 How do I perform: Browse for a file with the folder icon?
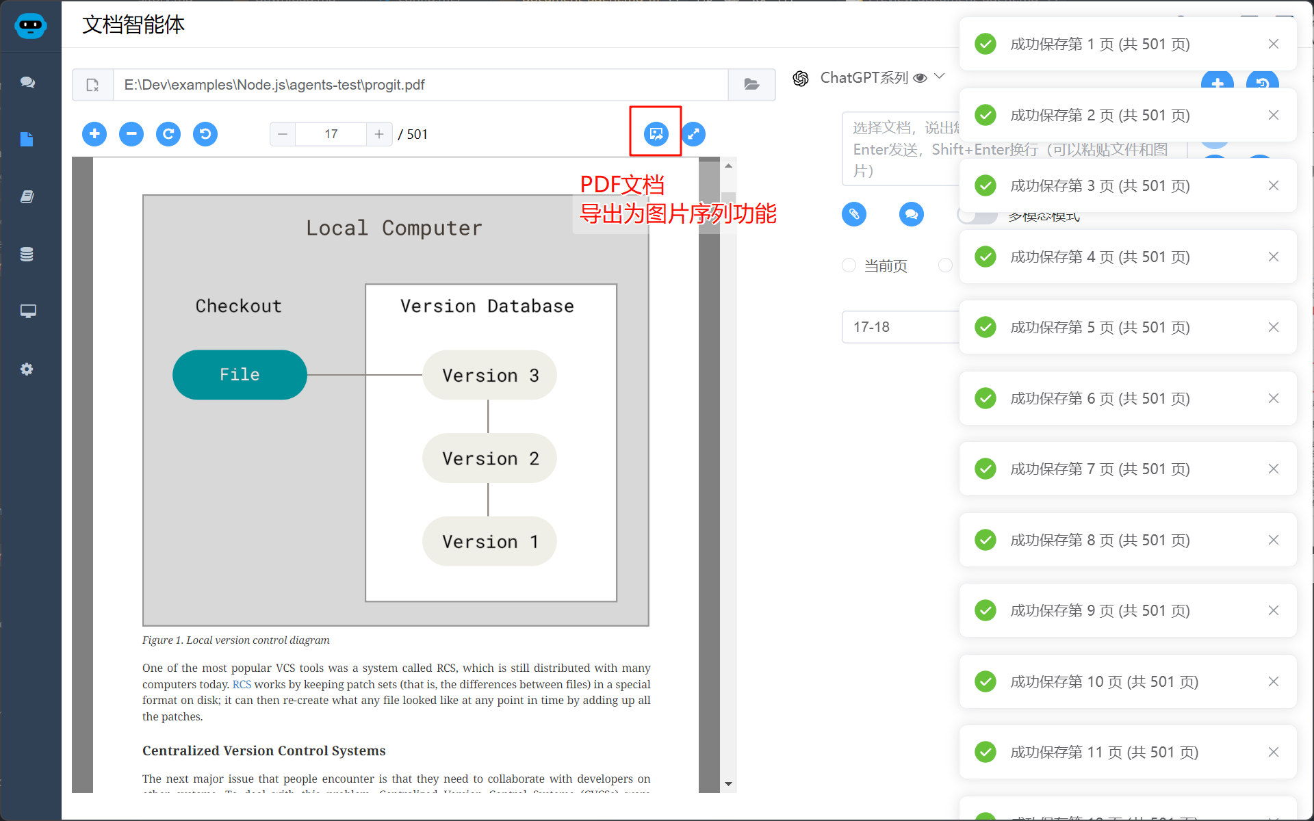(751, 85)
